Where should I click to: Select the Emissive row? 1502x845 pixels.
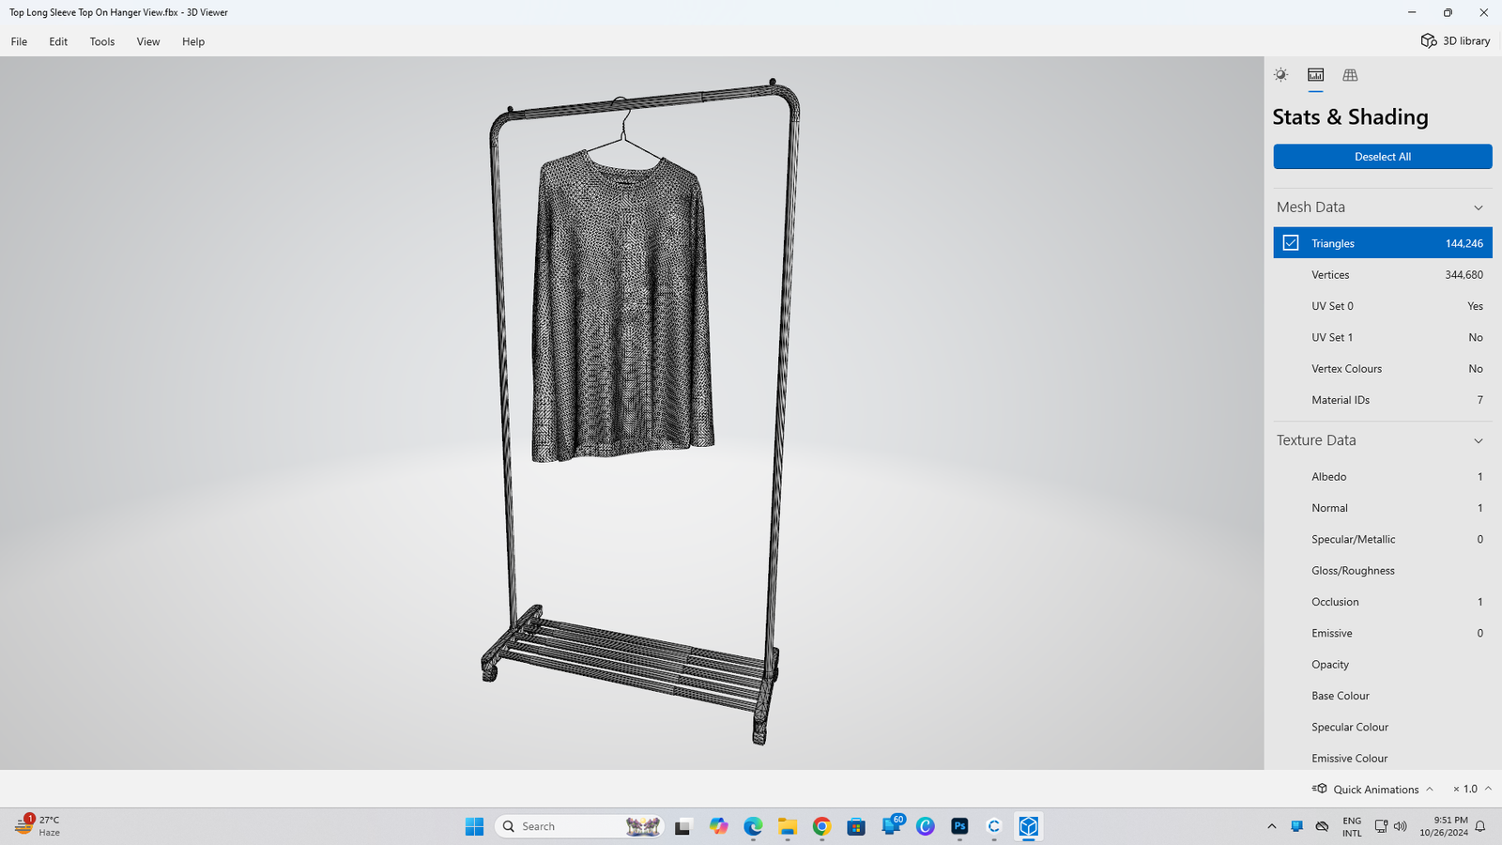pyautogui.click(x=1383, y=633)
